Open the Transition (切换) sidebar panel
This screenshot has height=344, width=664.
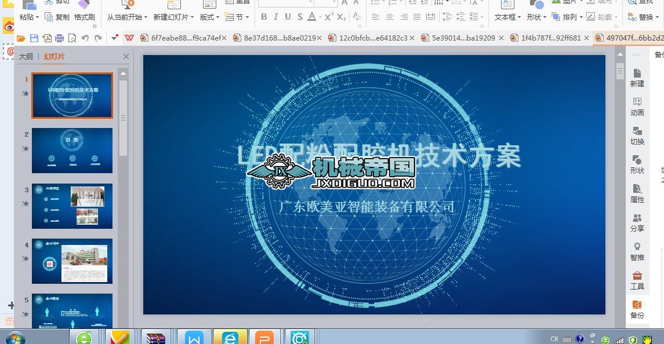pos(637,136)
